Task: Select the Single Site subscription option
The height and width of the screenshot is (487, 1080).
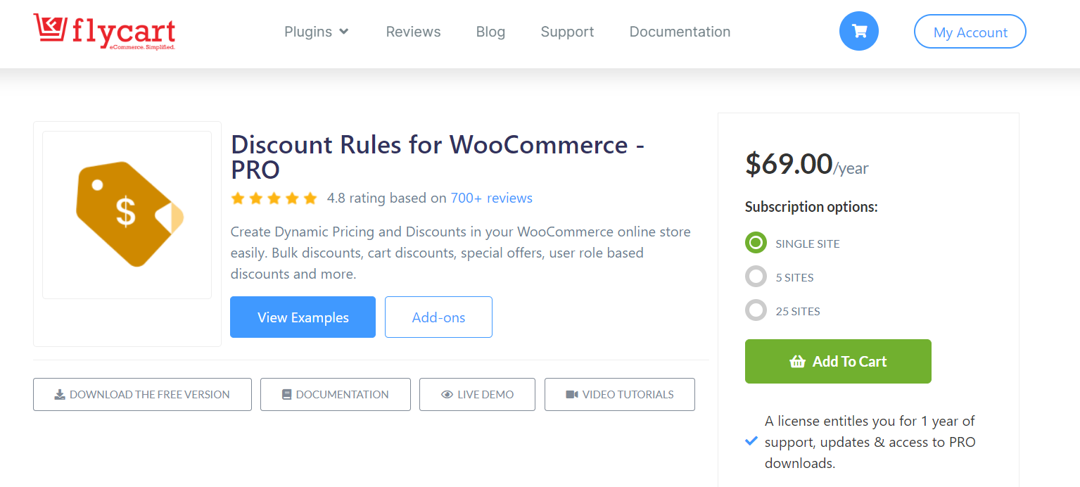Action: 756,243
